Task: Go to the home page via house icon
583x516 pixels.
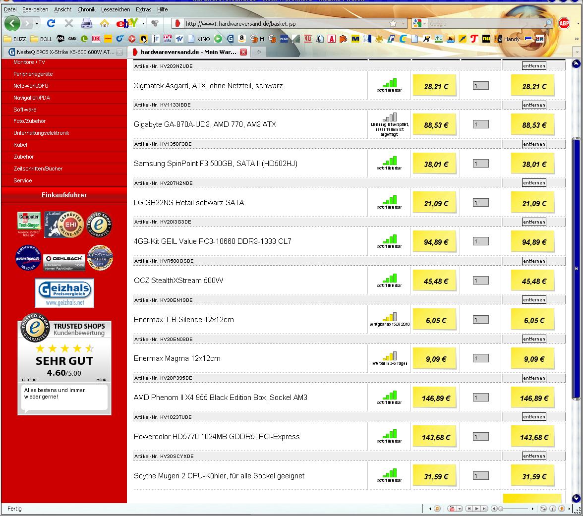Action: tap(105, 24)
